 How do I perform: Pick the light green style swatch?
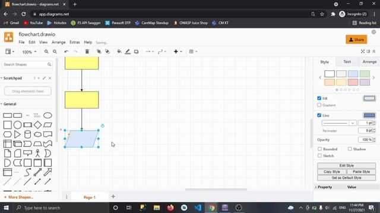(x=365, y=73)
